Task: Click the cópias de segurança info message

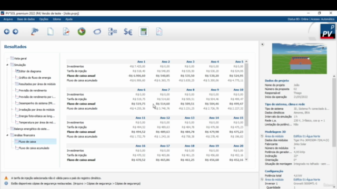Action: click(76, 184)
